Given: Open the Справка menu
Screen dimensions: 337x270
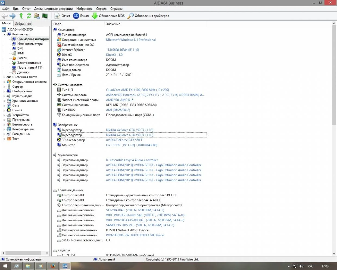Looking at the screenshot, I should 116,9.
